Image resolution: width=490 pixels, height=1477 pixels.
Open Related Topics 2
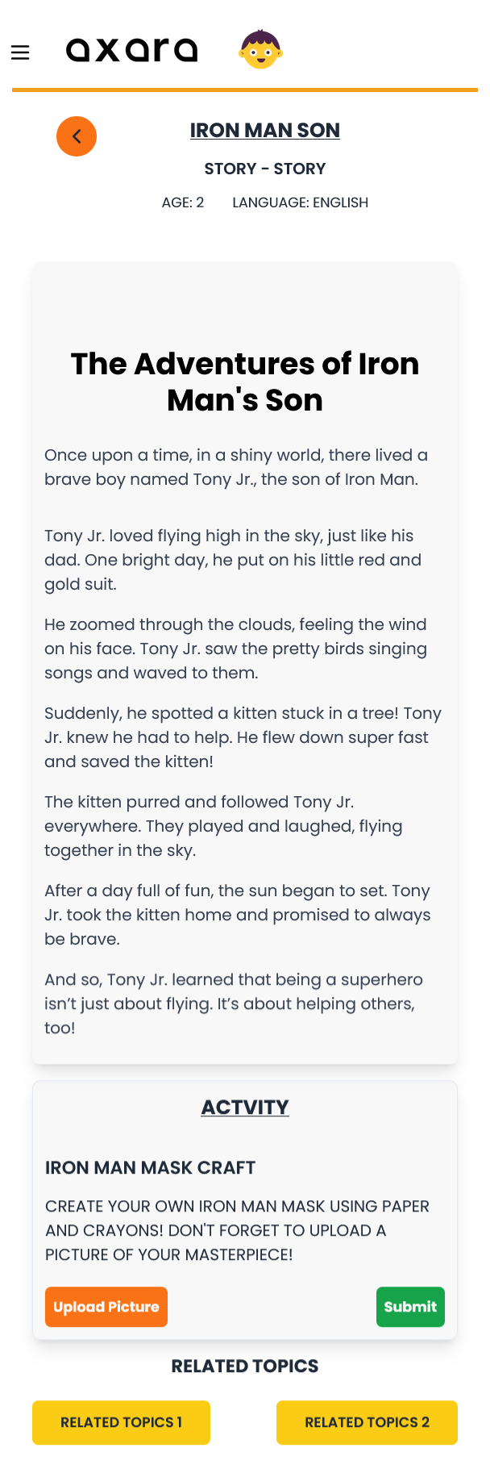[x=367, y=1422]
